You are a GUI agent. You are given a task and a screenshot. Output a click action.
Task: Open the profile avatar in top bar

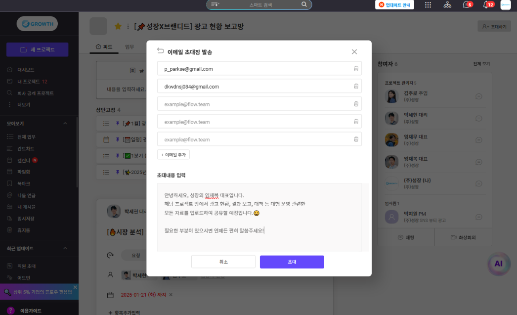(x=506, y=5)
